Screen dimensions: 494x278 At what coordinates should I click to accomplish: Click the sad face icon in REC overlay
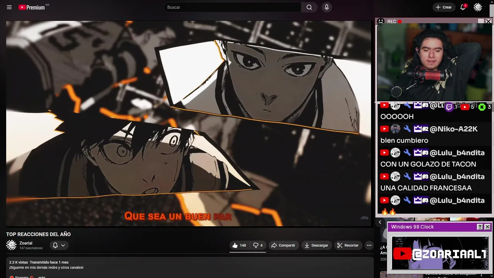[381, 22]
